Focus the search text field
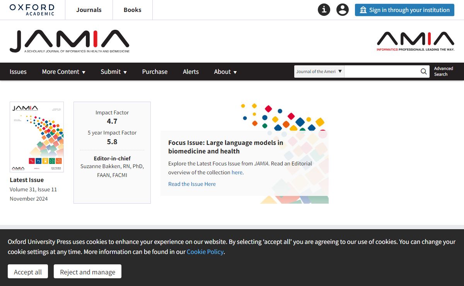The image size is (464, 286). click(x=382, y=71)
